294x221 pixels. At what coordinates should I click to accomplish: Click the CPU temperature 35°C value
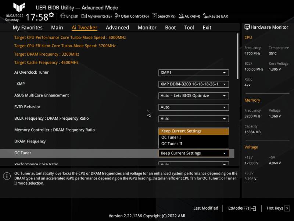tap(273, 53)
